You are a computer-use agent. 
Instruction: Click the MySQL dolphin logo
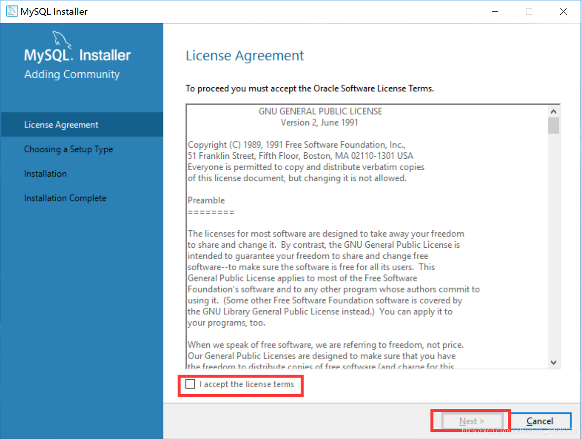[62, 39]
